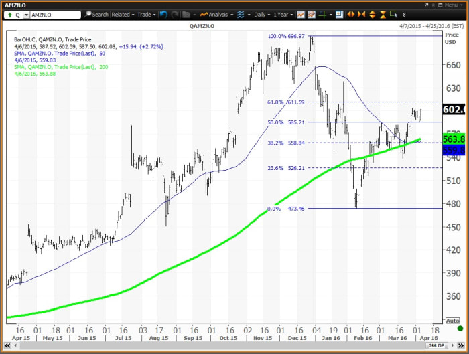This screenshot has height=354, width=469.
Task: Open the Menu dropdown in title bar
Action: [454, 5]
